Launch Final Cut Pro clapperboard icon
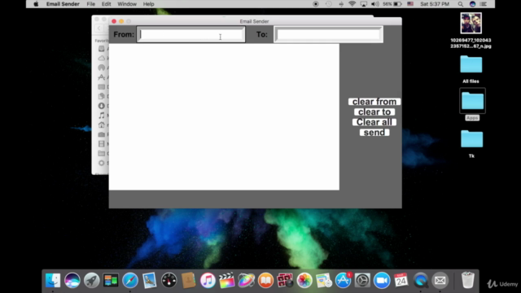521x293 pixels. coord(227,280)
